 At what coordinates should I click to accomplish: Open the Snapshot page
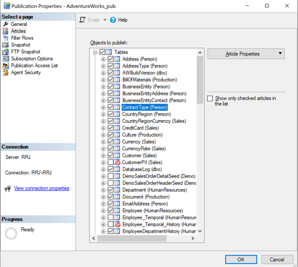click(x=20, y=45)
